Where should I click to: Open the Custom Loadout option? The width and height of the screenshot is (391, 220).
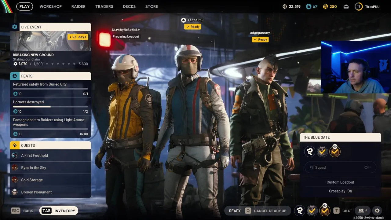(340, 182)
